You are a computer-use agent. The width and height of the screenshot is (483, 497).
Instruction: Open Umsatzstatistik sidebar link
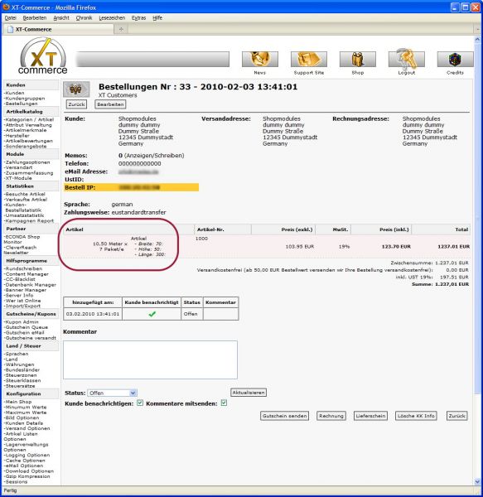pyautogui.click(x=24, y=215)
